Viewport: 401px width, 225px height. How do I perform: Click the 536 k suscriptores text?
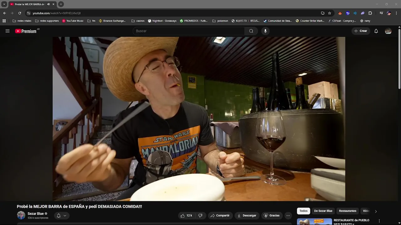click(x=38, y=218)
